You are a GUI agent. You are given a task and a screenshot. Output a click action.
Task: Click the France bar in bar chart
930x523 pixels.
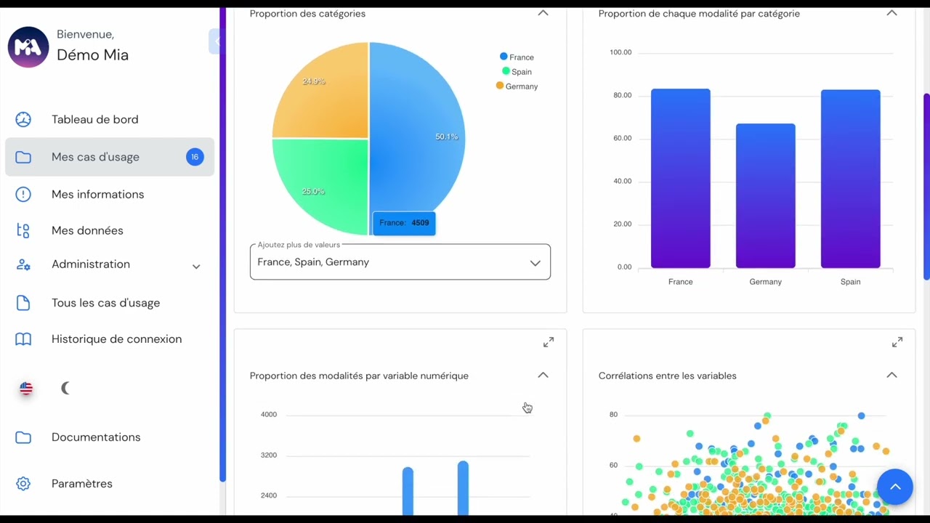tap(680, 179)
